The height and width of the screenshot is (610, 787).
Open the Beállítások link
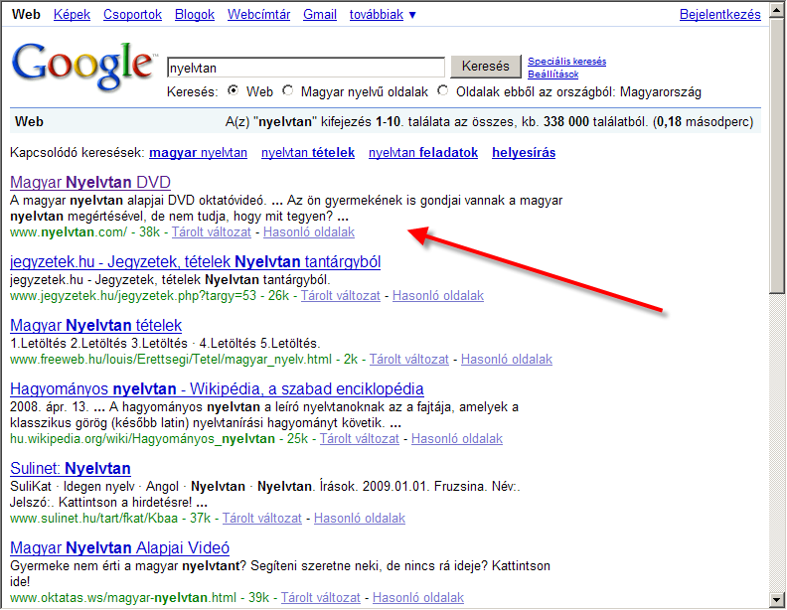(x=552, y=75)
